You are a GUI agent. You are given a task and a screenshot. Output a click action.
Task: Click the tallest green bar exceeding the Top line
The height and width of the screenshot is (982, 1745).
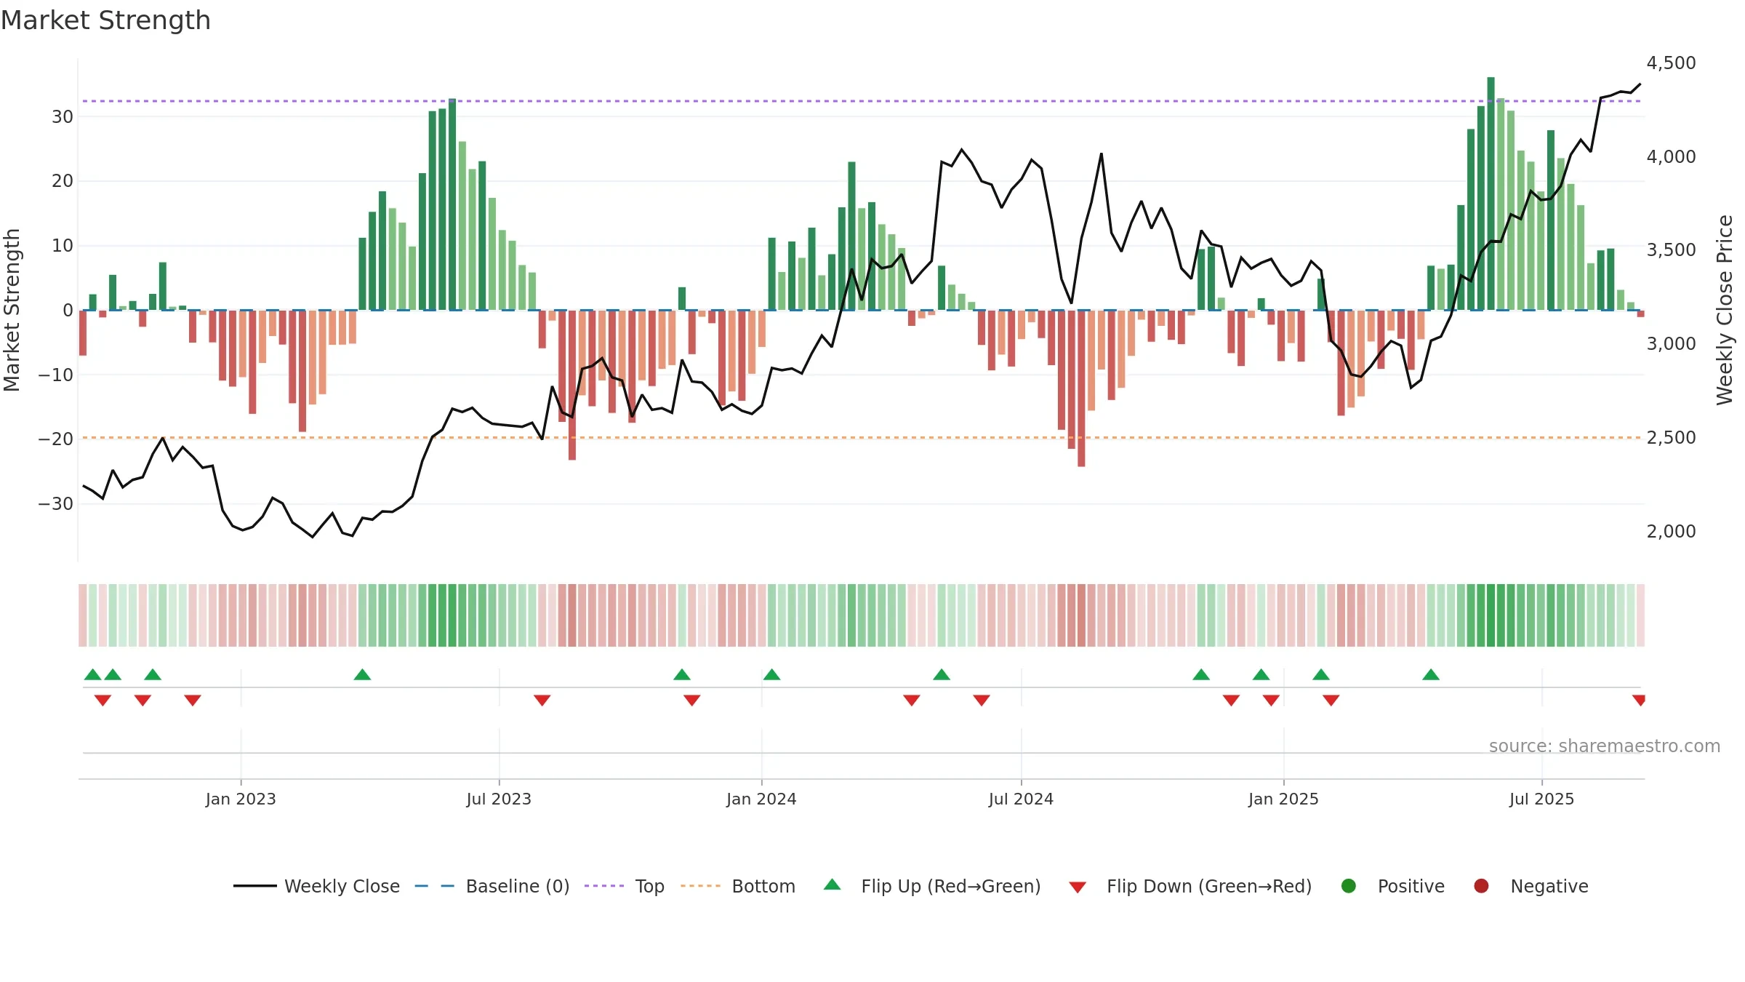click(x=1491, y=193)
